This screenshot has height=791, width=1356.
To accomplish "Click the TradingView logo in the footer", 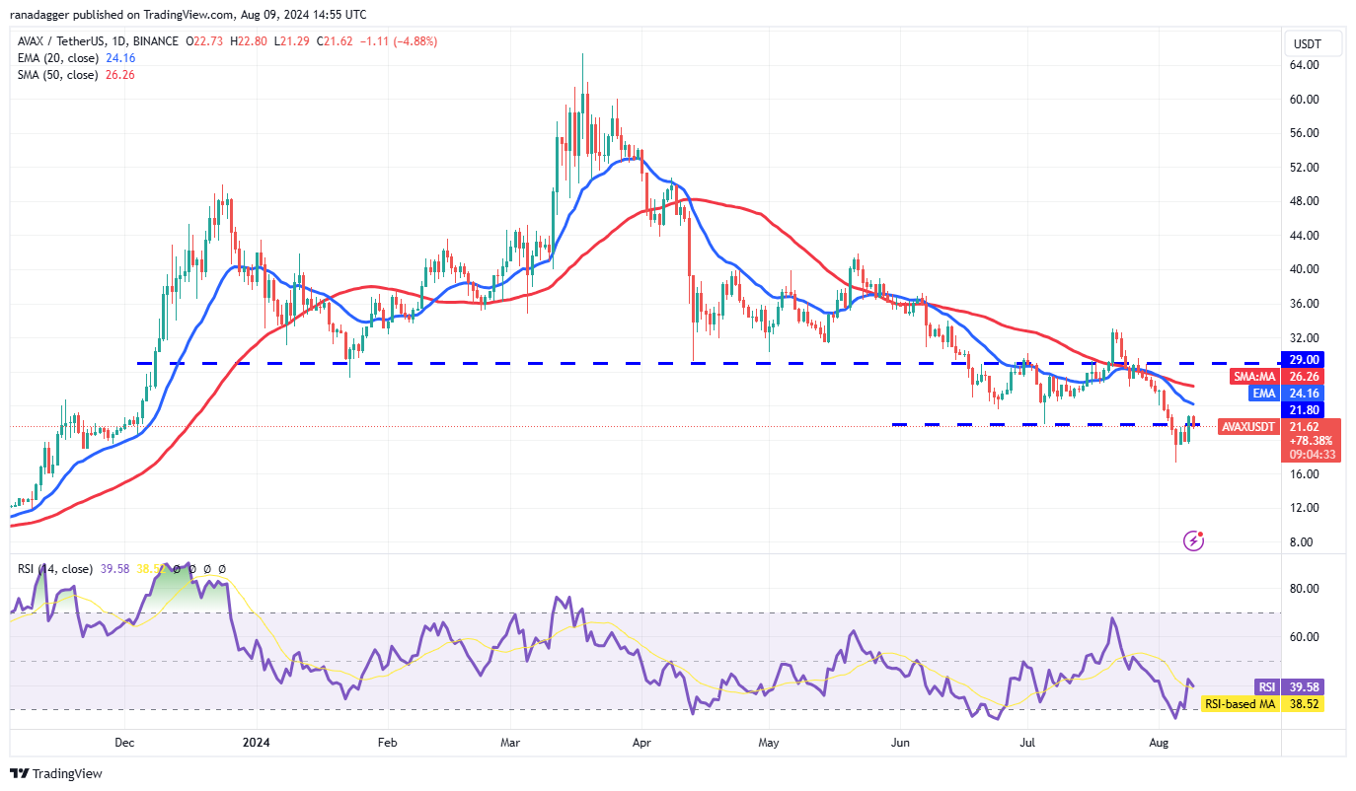I will pyautogui.click(x=56, y=774).
